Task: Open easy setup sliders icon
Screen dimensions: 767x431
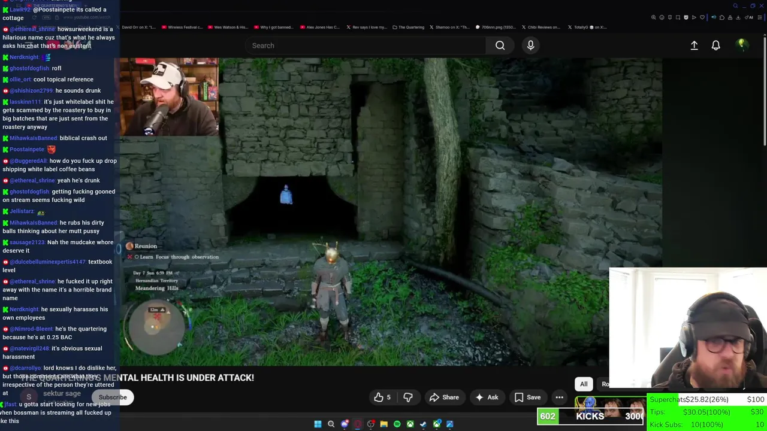Action: click(760, 17)
